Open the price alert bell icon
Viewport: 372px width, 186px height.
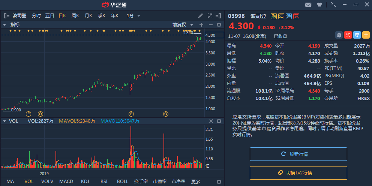(339, 35)
